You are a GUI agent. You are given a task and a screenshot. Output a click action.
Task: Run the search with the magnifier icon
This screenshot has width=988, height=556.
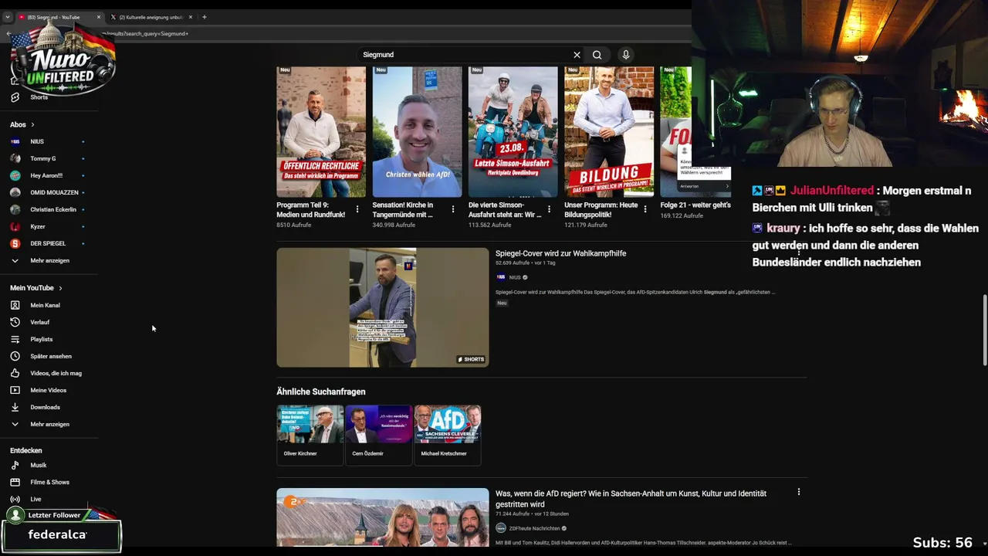coord(597,55)
